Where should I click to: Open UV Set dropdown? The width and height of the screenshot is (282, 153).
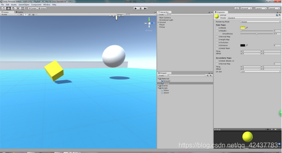(x=260, y=72)
